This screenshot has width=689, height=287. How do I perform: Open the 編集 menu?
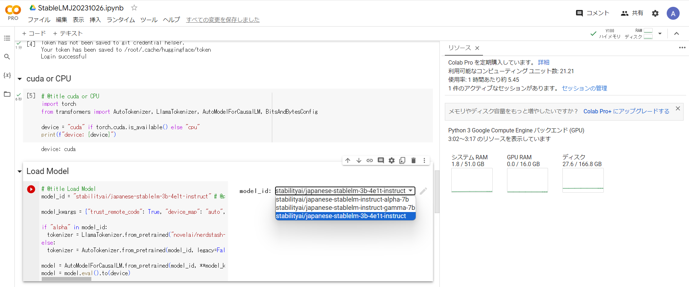click(x=61, y=20)
